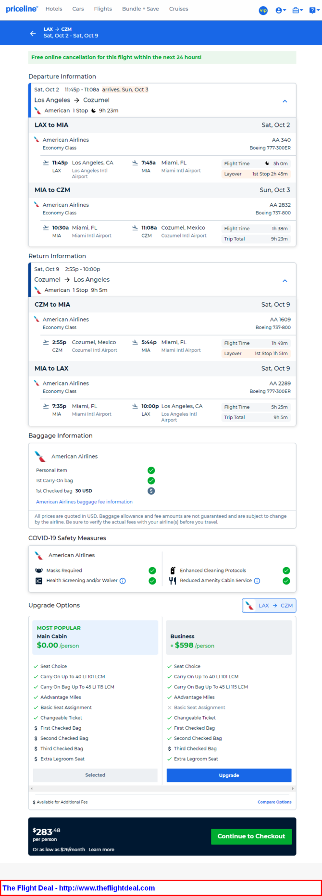Collapse the departure flight details
This screenshot has height=896, width=322.
click(285, 101)
